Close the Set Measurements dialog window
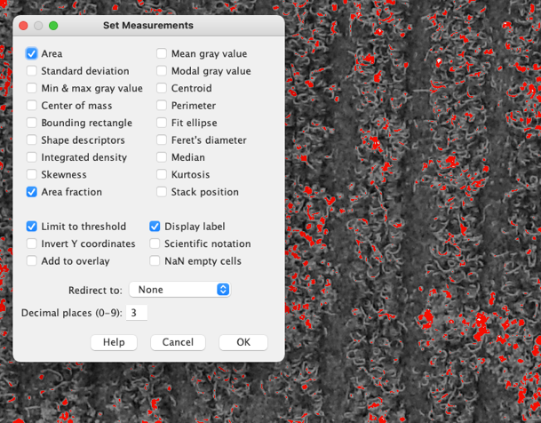The image size is (541, 423). click(23, 26)
